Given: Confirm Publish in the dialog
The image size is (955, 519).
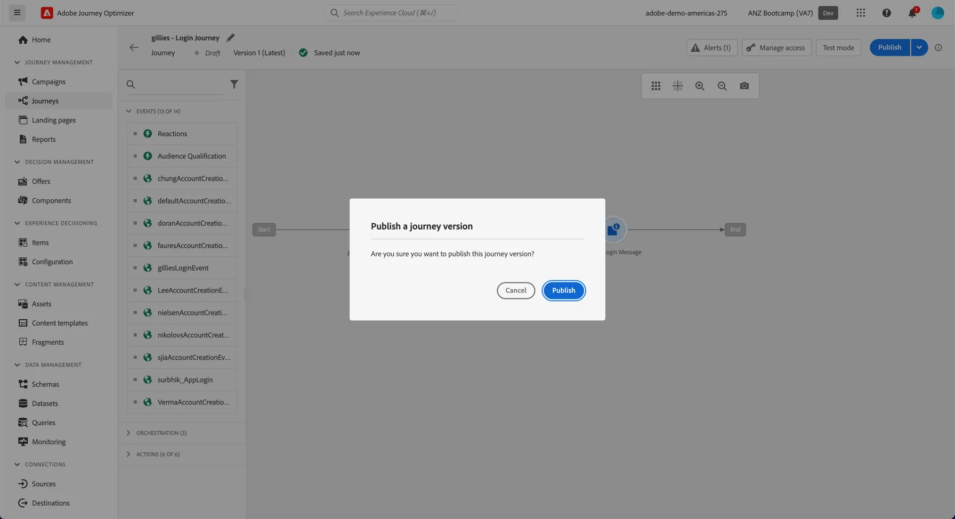Looking at the screenshot, I should click(563, 290).
